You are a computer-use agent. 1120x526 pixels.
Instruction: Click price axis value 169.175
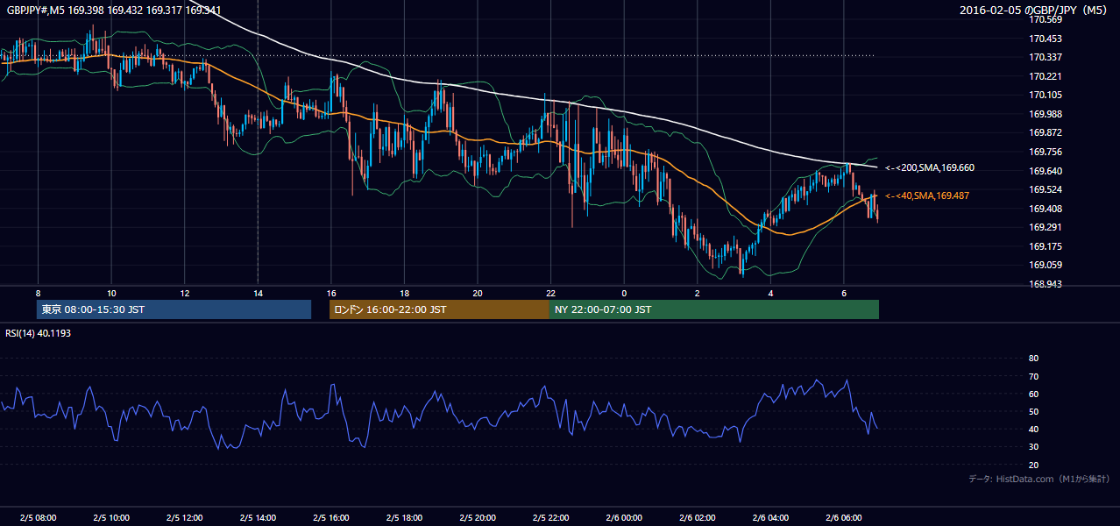(x=1046, y=246)
